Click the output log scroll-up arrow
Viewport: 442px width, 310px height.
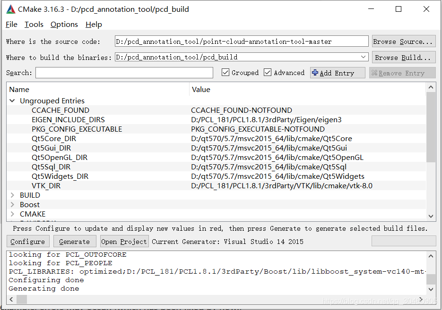(431, 256)
